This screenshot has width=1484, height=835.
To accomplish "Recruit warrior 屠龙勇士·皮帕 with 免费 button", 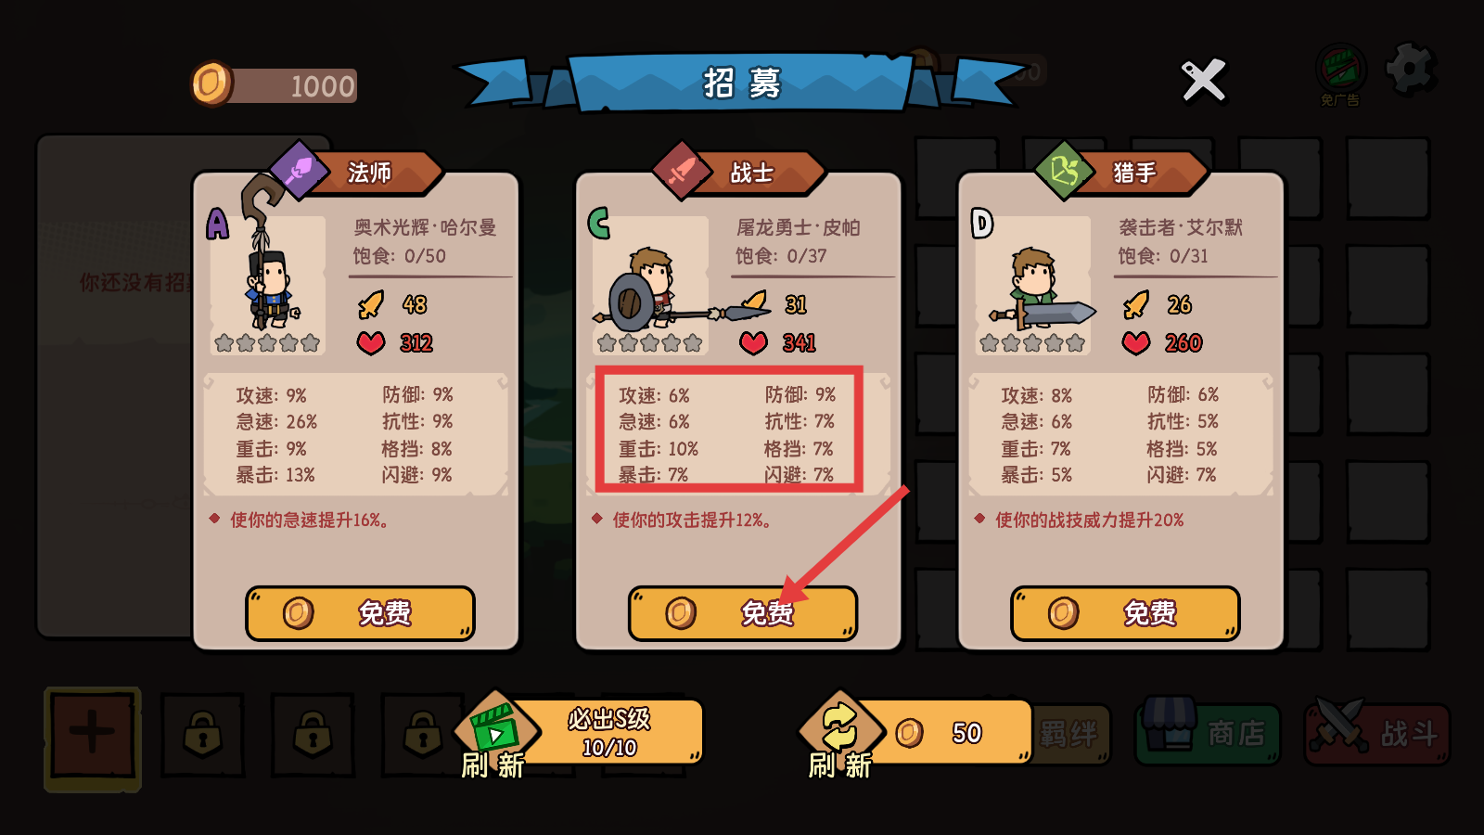I will click(743, 613).
